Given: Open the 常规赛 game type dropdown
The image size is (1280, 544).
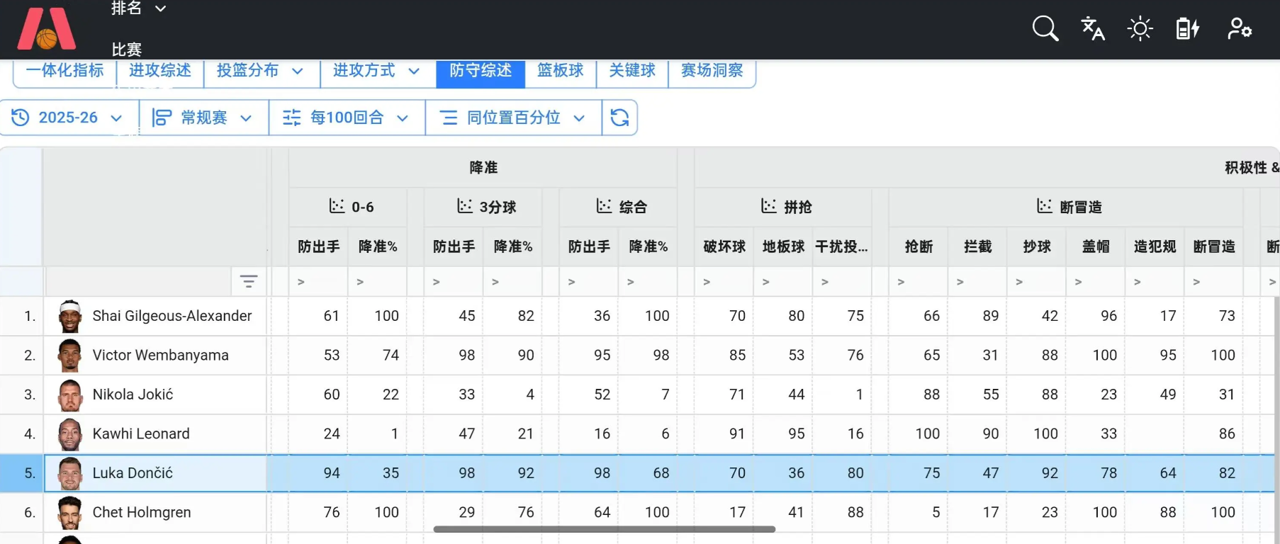Looking at the screenshot, I should (203, 118).
